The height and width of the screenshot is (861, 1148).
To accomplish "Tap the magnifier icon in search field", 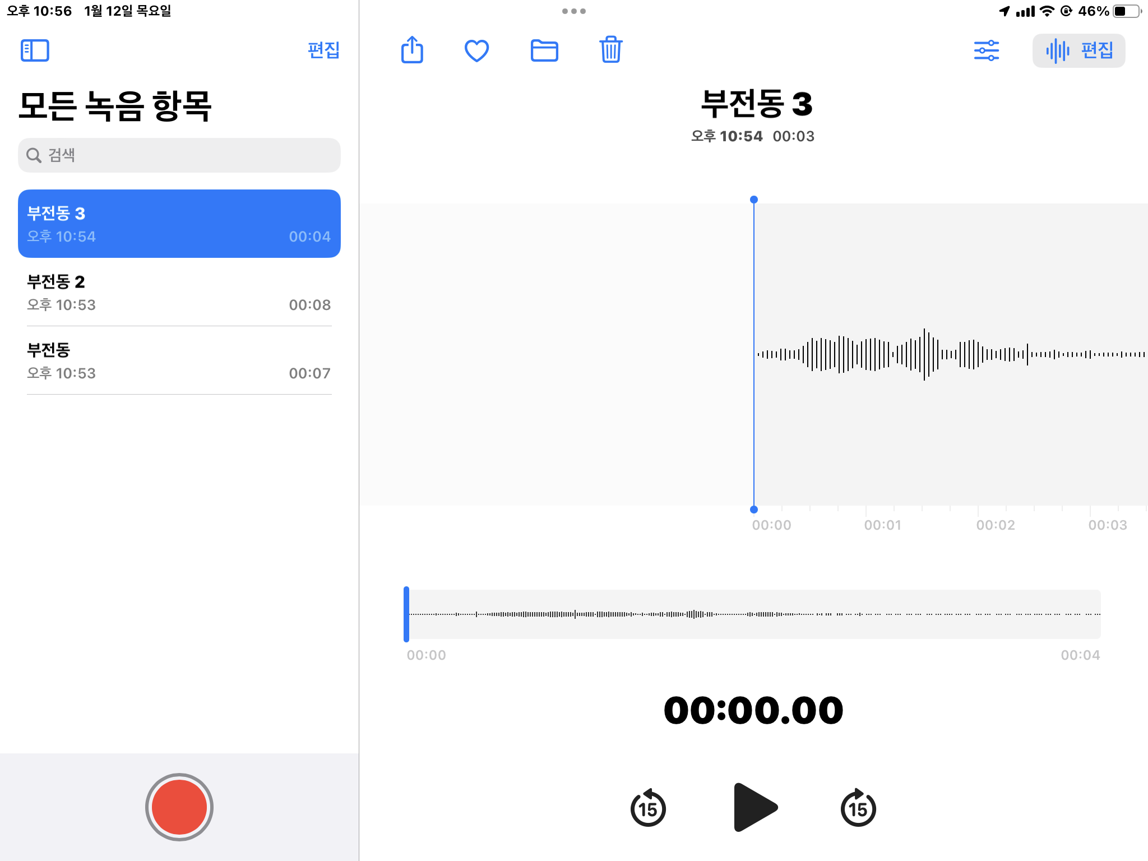I will coord(34,155).
